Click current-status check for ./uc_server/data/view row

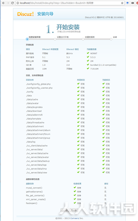104,172
